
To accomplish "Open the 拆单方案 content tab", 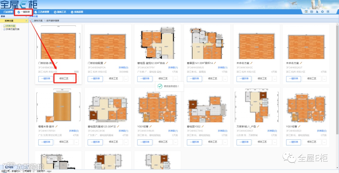I will click(x=34, y=16).
